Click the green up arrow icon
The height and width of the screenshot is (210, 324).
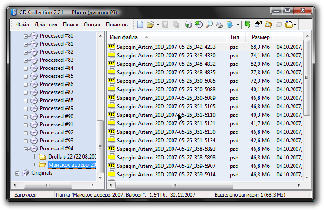(x=247, y=25)
